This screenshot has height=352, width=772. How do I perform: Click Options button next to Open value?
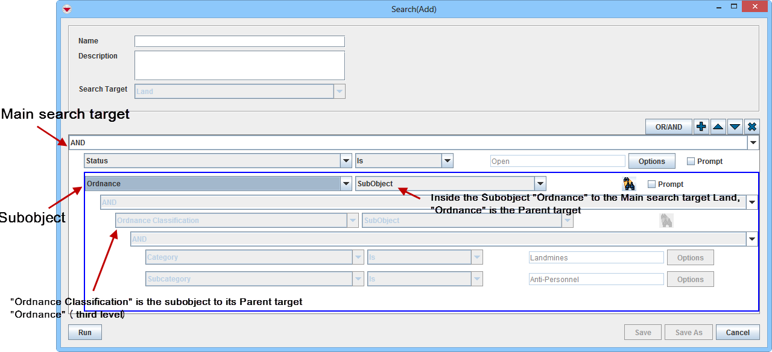tap(651, 161)
